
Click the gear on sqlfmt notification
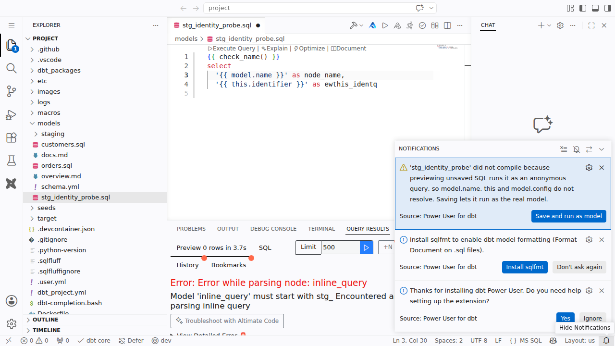click(589, 239)
